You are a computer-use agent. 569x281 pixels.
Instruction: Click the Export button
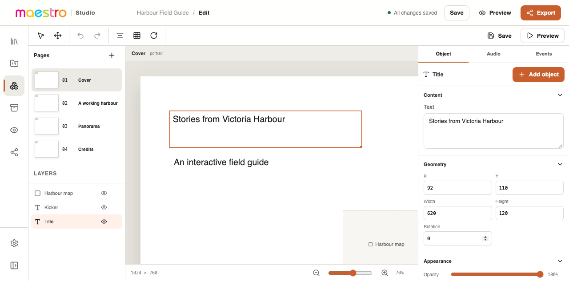pos(541,13)
